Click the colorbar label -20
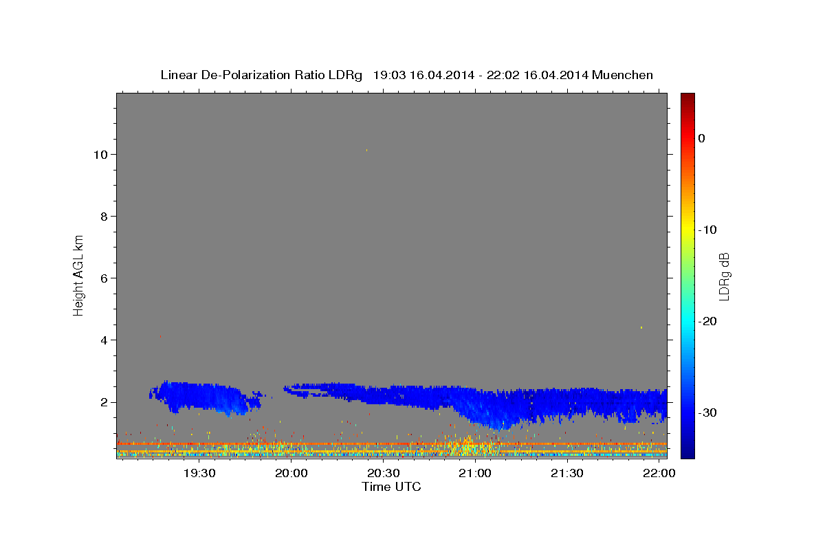 pos(708,321)
